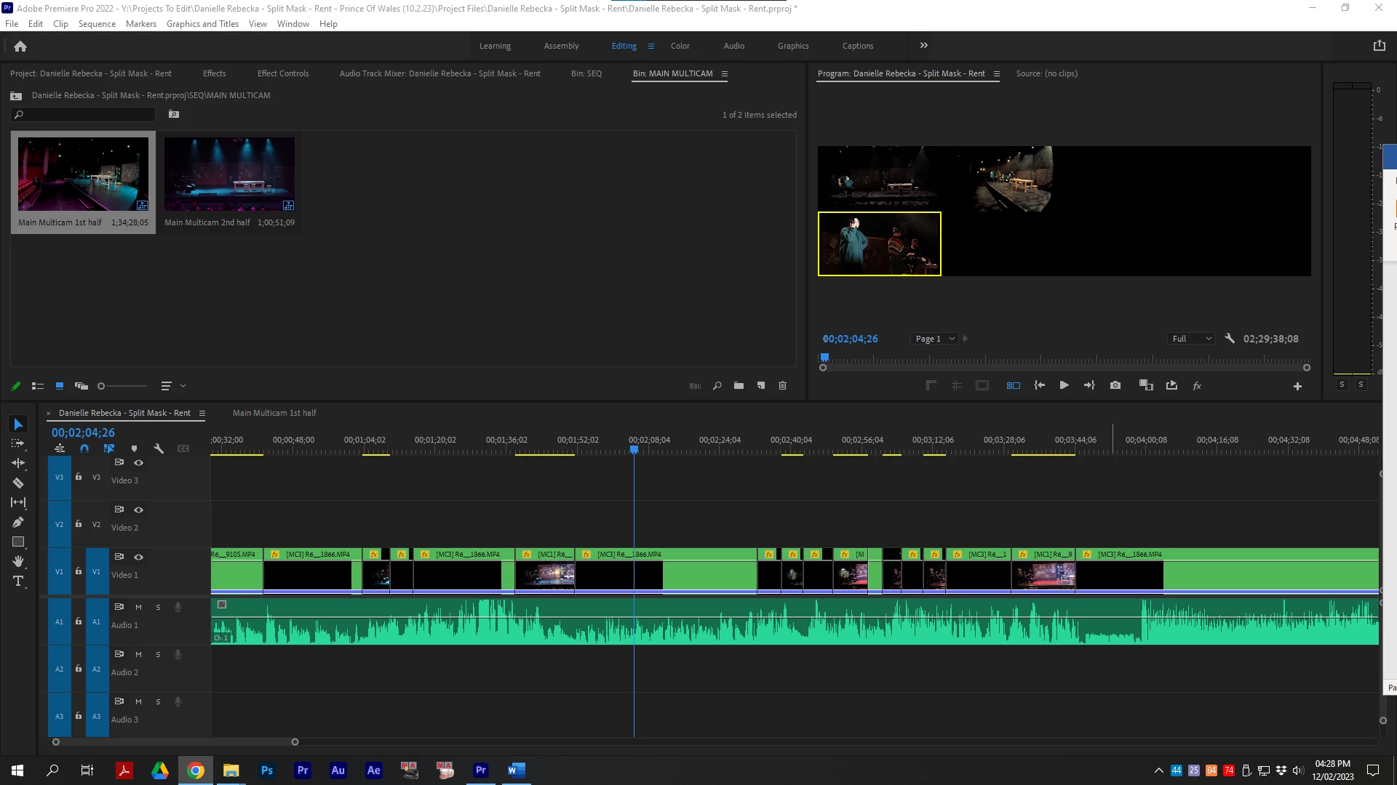Toggle Video 3 track visibility eye
The height and width of the screenshot is (785, 1397).
pos(138,462)
